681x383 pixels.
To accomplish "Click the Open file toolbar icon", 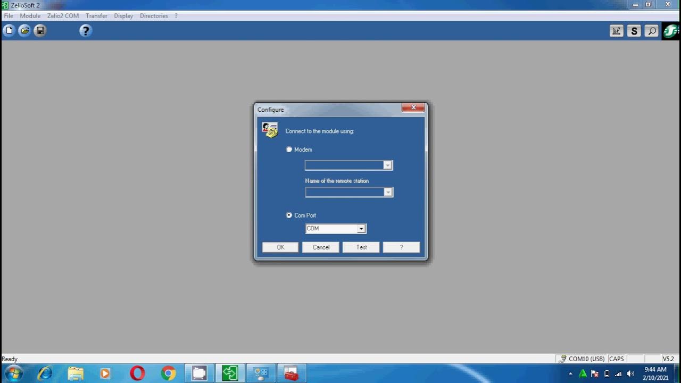I will click(x=24, y=31).
